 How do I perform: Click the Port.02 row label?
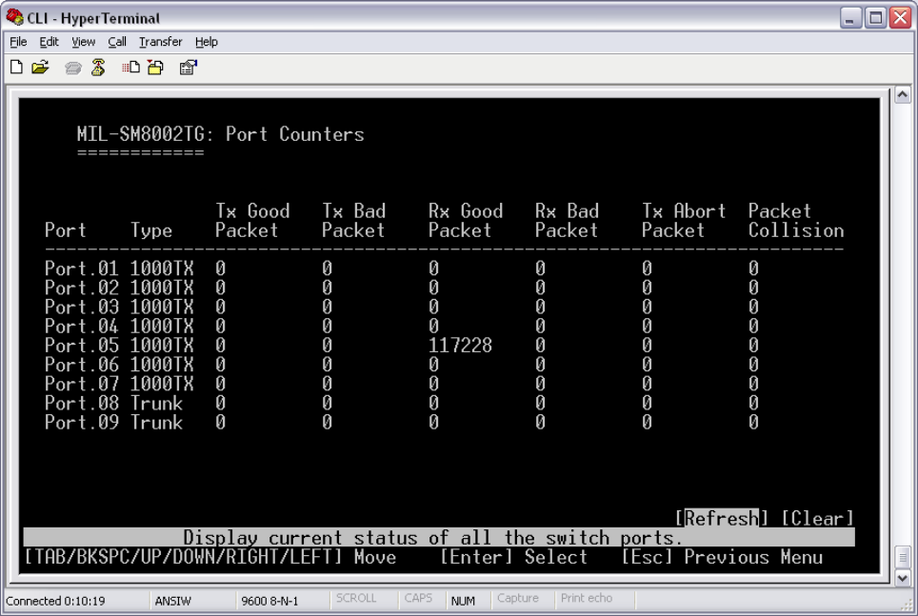[x=82, y=288]
